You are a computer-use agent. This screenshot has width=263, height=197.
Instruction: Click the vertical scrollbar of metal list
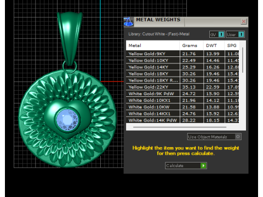[x=243, y=60]
